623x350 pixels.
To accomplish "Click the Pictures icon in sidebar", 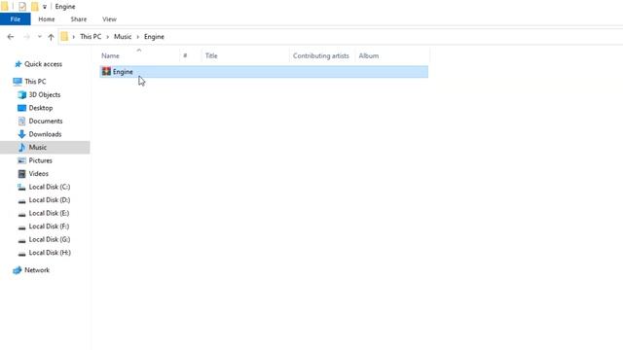I will coord(21,160).
